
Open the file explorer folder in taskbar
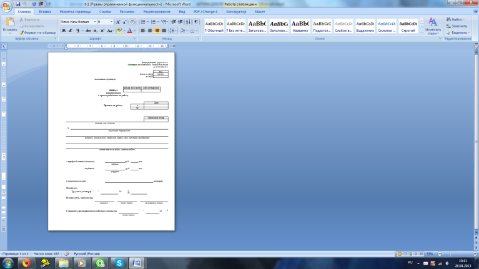pos(64,263)
